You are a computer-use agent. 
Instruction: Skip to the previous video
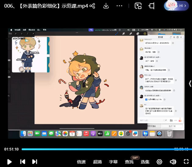23,162
